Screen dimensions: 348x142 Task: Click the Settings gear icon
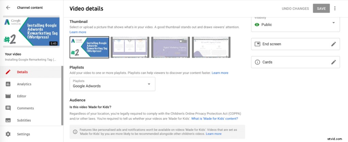[x=8, y=134]
